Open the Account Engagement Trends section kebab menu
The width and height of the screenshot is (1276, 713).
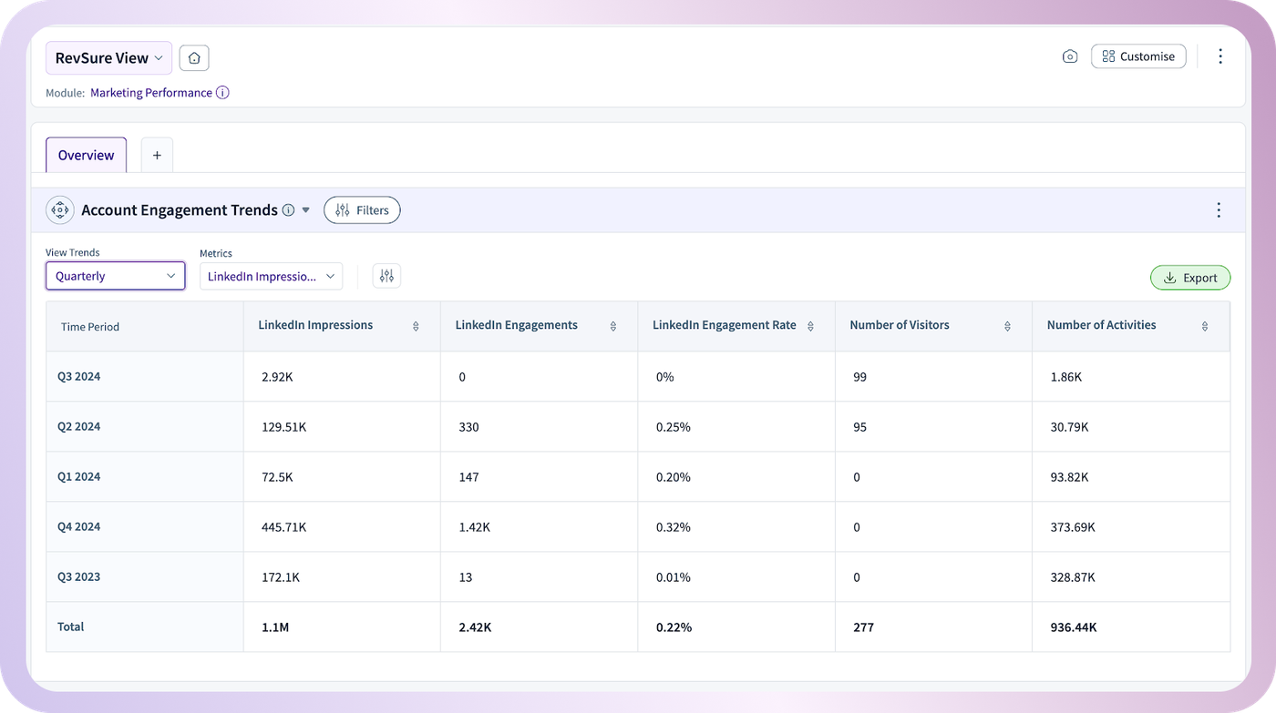click(x=1219, y=210)
